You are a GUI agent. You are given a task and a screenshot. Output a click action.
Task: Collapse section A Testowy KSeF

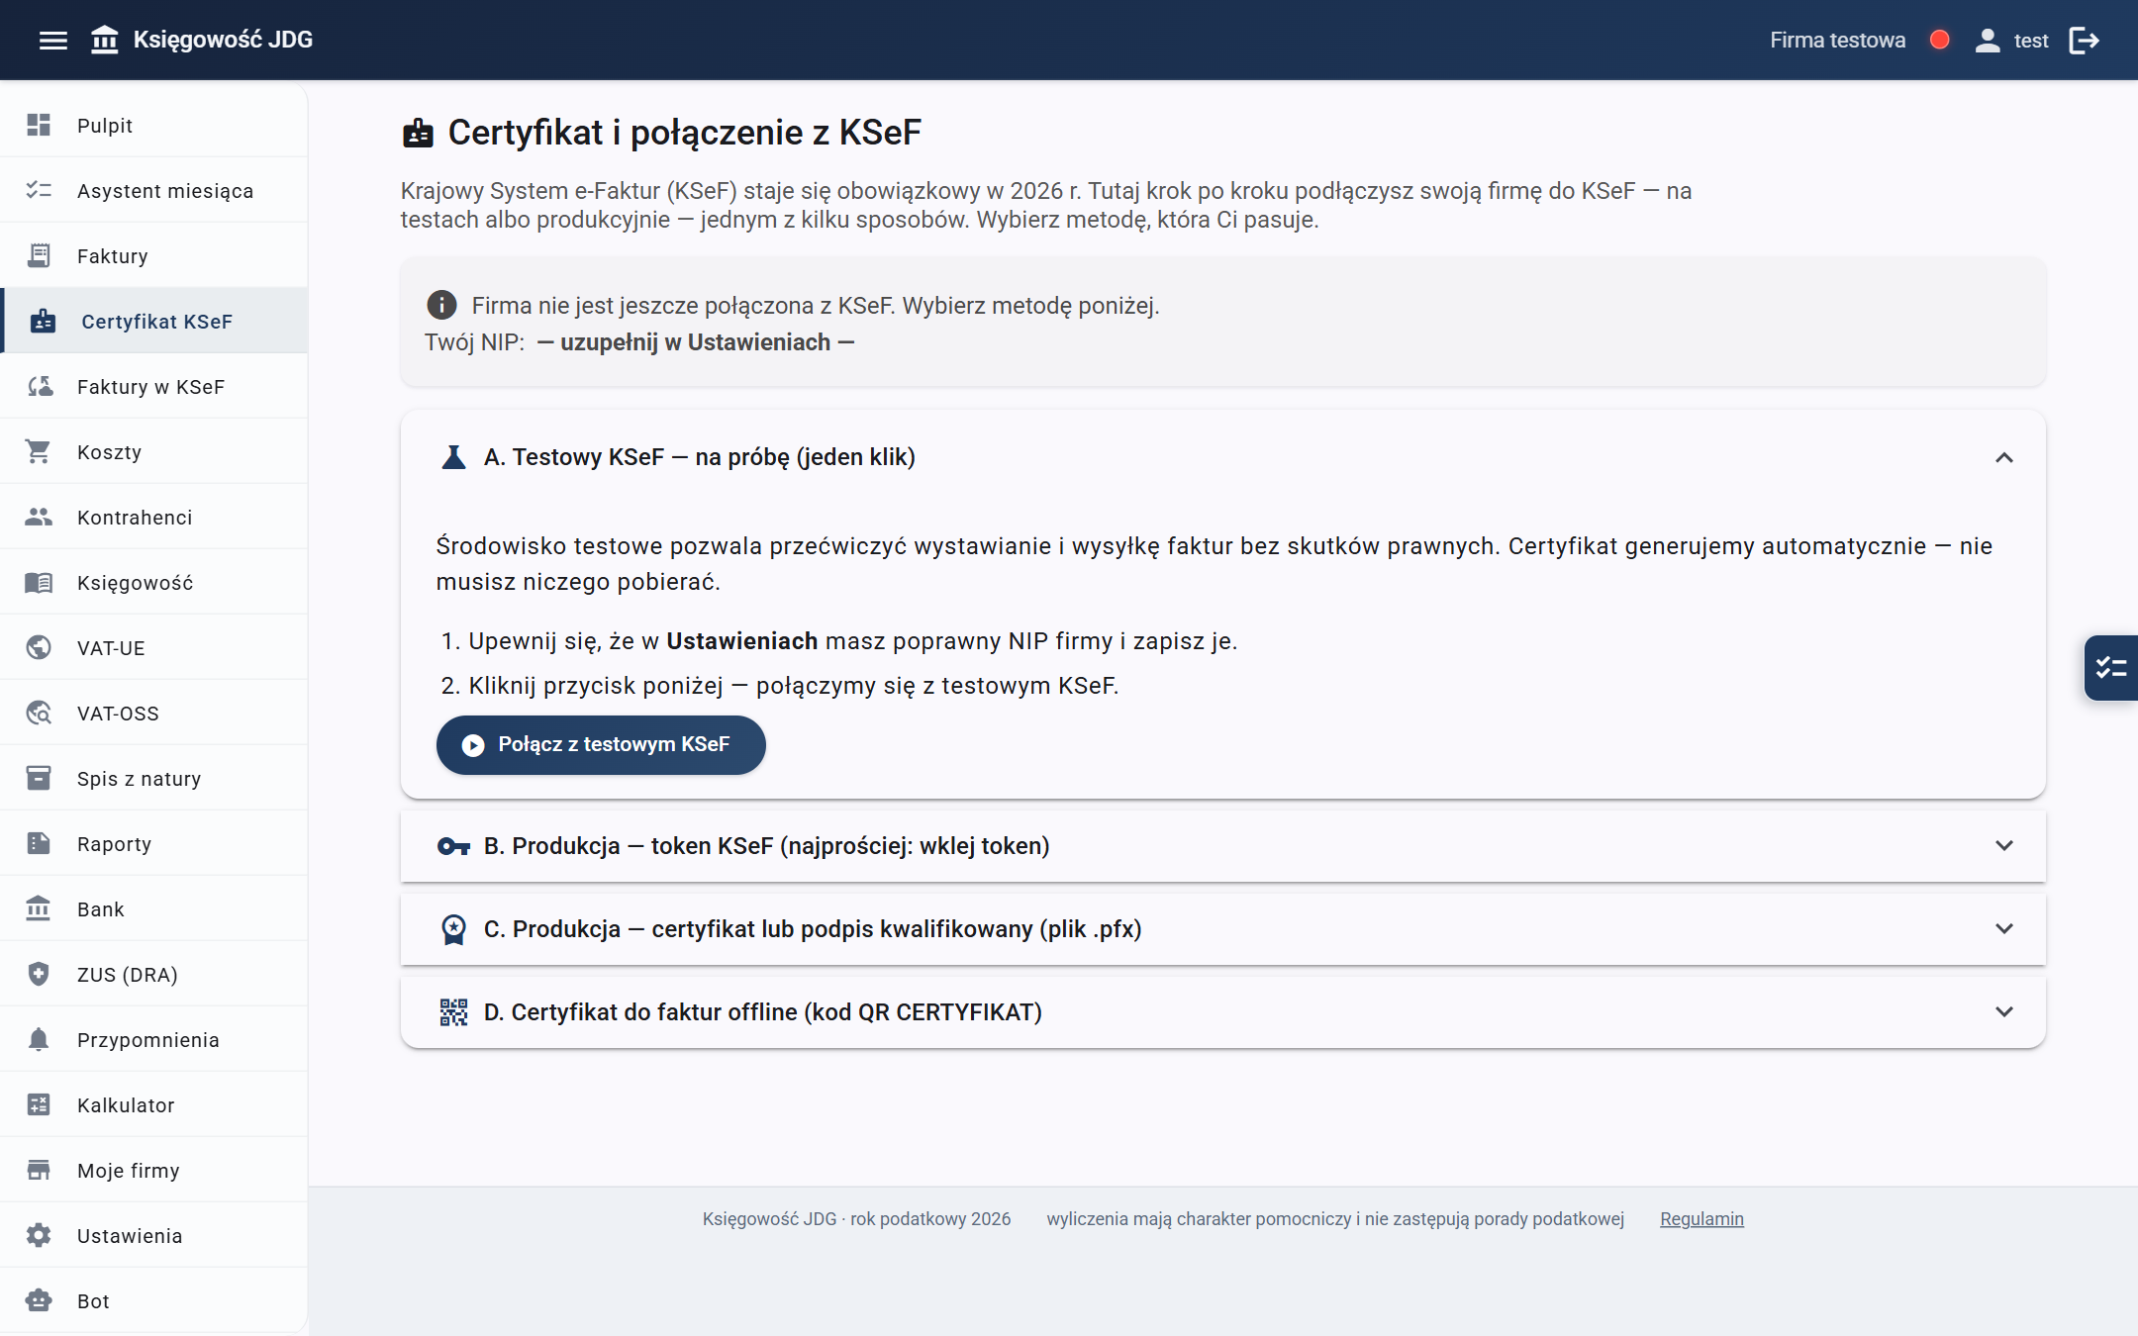point(2004,457)
